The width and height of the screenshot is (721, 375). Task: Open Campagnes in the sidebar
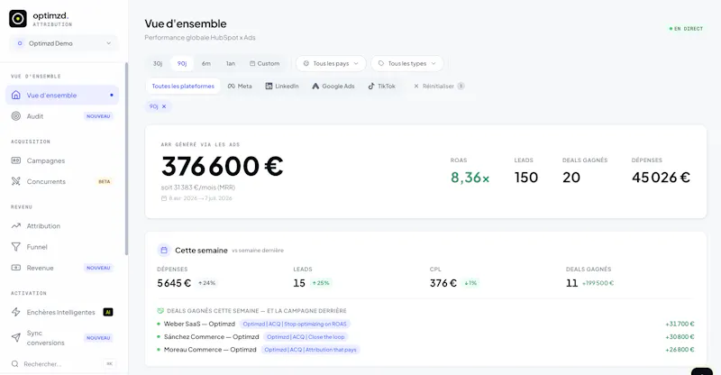click(62, 160)
